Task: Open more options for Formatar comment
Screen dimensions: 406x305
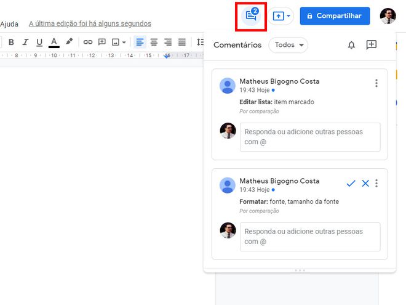Action: (376, 183)
